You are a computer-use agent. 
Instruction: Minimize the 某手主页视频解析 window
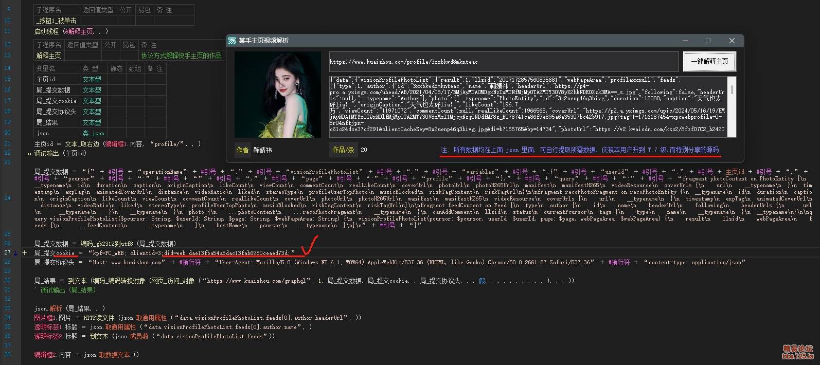(x=685, y=41)
